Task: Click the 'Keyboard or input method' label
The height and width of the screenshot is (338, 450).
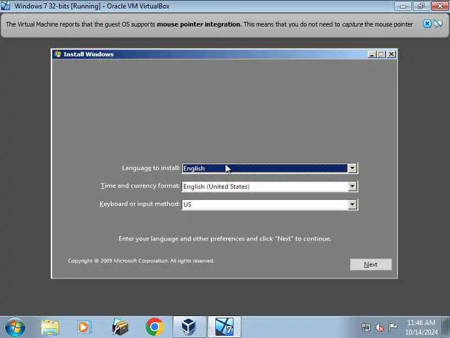Action: point(139,204)
